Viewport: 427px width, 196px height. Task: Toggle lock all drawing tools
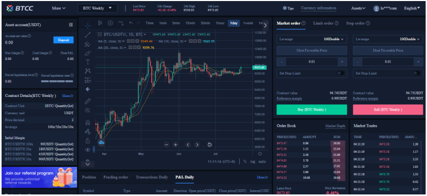[88, 140]
